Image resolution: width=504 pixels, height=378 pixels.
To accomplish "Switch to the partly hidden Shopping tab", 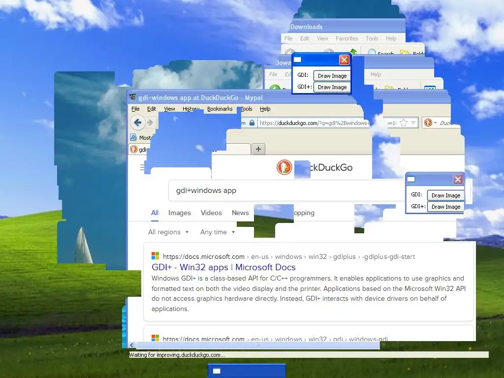I will (x=304, y=213).
